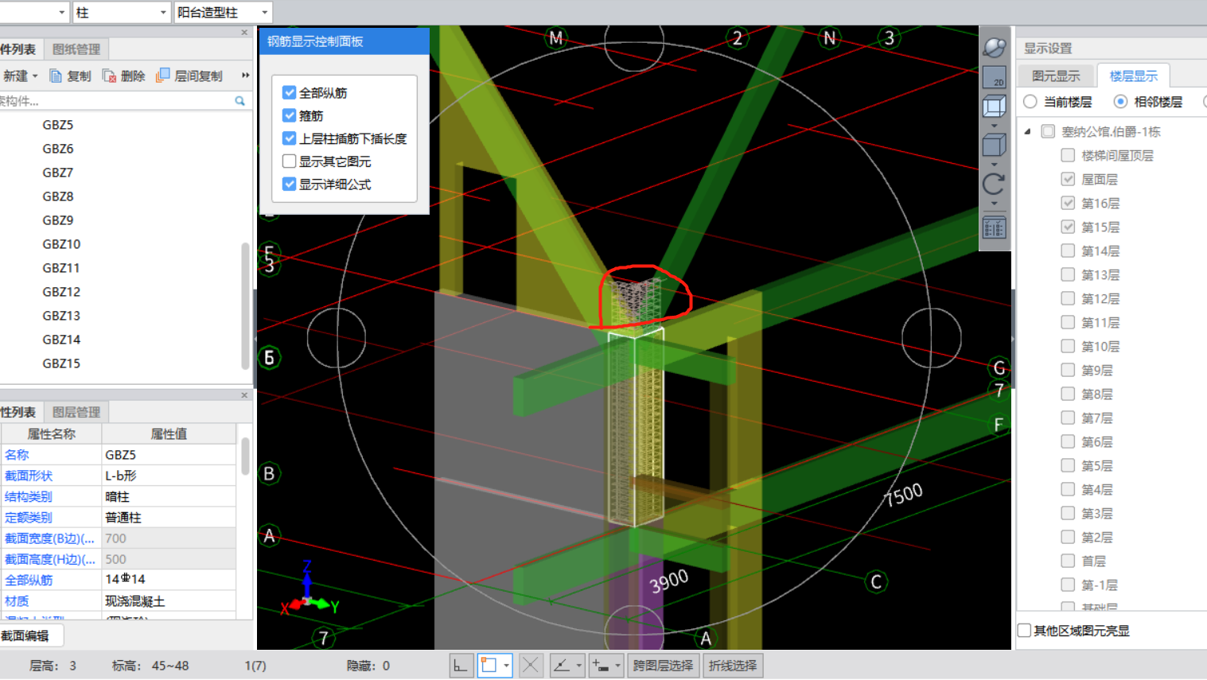Viewport: 1207px width, 680px height.
Task: Select GBZ10 in the component list
Action: (x=61, y=244)
